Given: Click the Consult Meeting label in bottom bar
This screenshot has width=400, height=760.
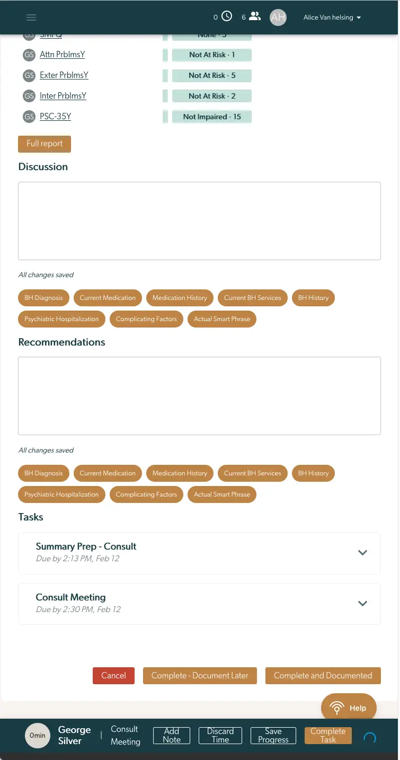Looking at the screenshot, I should coord(125,736).
